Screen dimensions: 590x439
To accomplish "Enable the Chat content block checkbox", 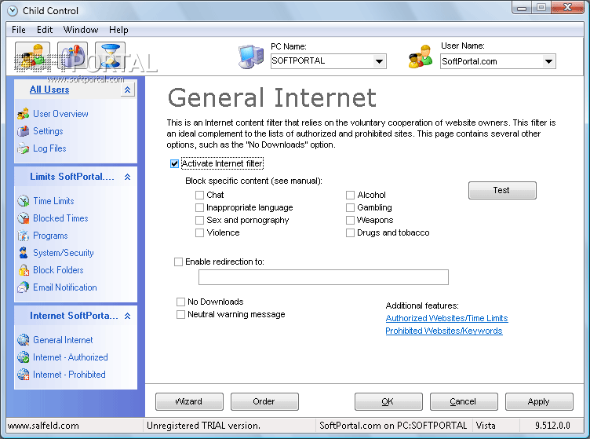I will coord(199,195).
